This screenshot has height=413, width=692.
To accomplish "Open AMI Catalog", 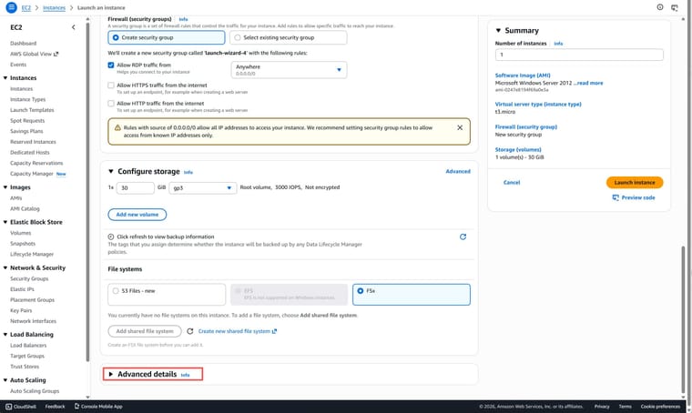I will point(25,208).
